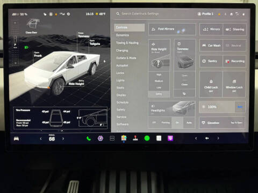Tap the dashcam Recording button
The width and height of the screenshot is (258, 193).
234,61
